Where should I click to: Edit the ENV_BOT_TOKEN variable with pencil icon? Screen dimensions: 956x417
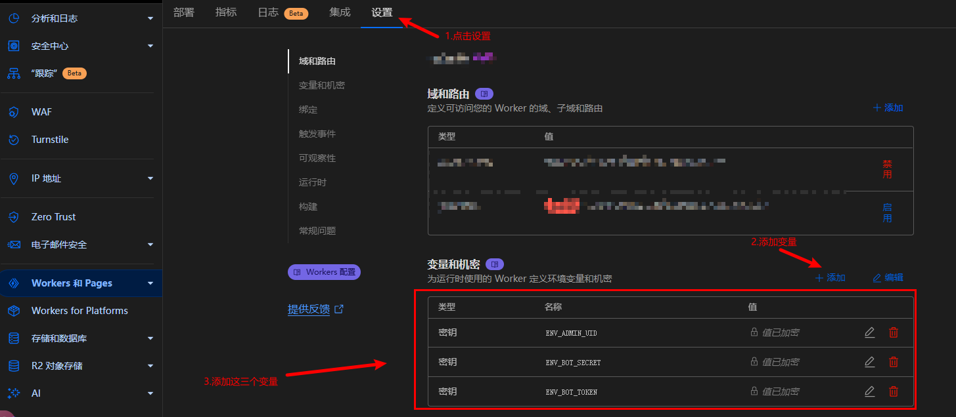tap(870, 391)
